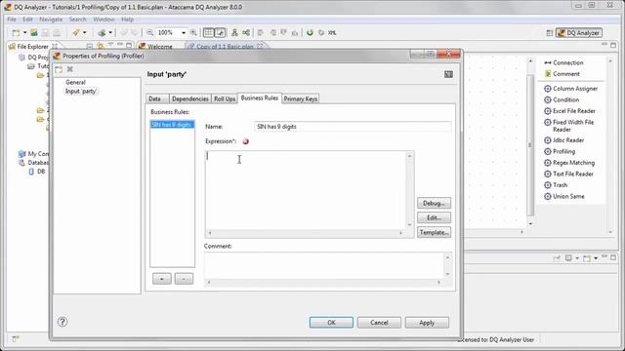
Task: Open the Window menu
Action: pos(104,19)
